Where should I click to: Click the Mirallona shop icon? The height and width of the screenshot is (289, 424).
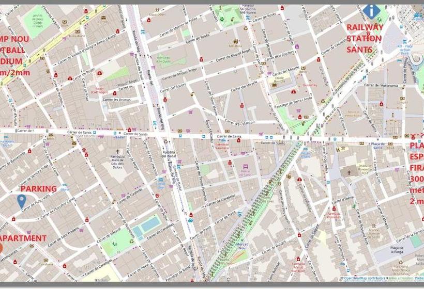click(235, 41)
